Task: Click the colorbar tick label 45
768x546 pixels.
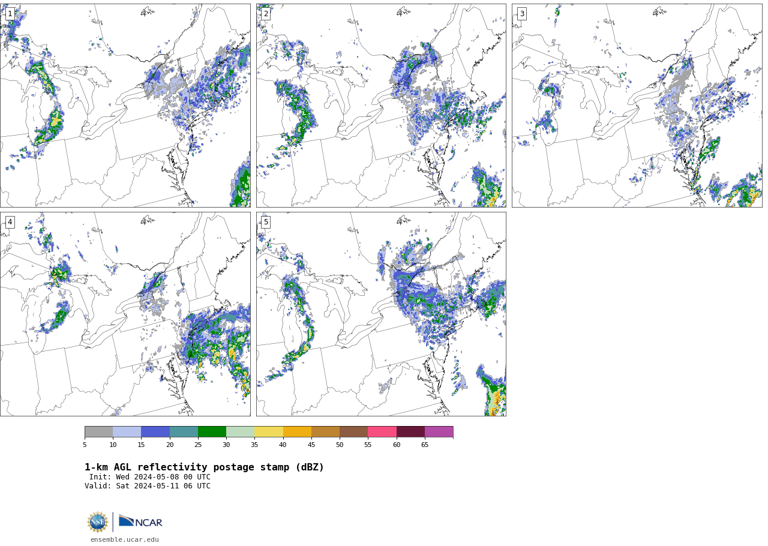Action: tap(311, 445)
